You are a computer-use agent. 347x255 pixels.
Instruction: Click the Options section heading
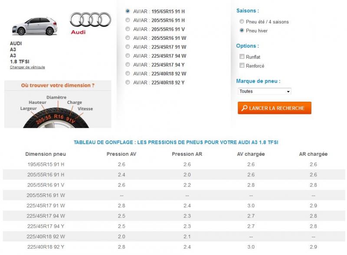coord(247,46)
